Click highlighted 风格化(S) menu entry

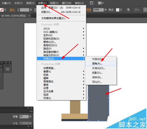tap(61, 59)
